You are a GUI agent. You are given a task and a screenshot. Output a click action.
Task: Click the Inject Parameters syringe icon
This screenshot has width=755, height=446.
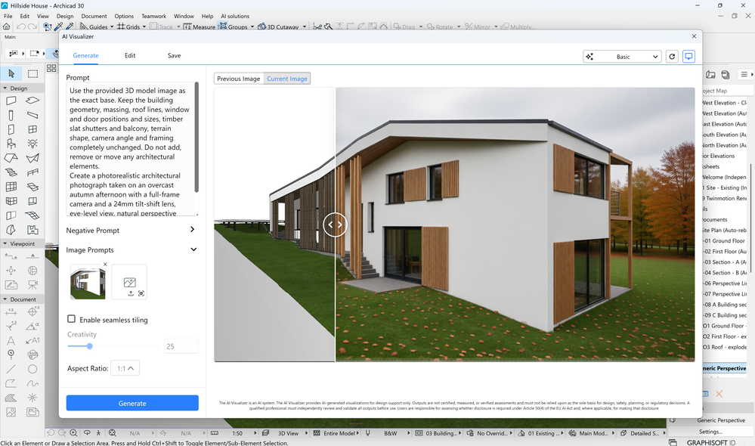pyautogui.click(x=70, y=26)
